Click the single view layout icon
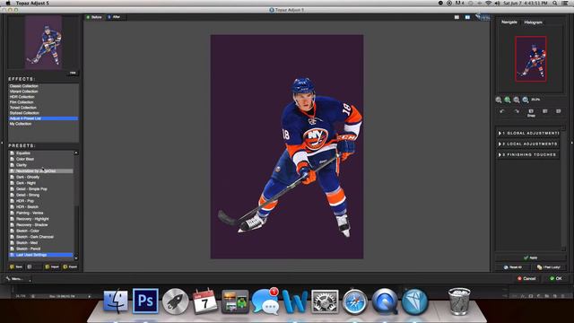Image resolution: width=574 pixels, height=323 pixels. (457, 17)
